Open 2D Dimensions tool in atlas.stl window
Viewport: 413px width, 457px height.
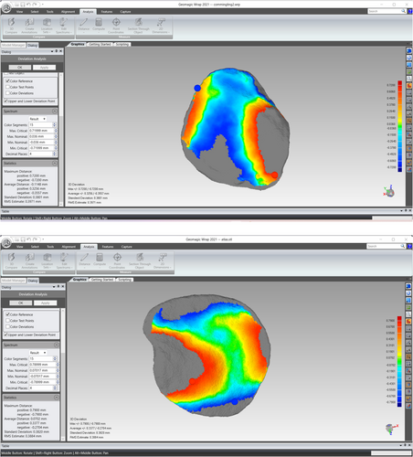click(x=162, y=260)
